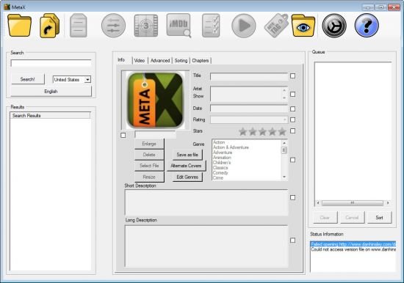
Task: Switch to the Info tab
Action: click(x=121, y=60)
